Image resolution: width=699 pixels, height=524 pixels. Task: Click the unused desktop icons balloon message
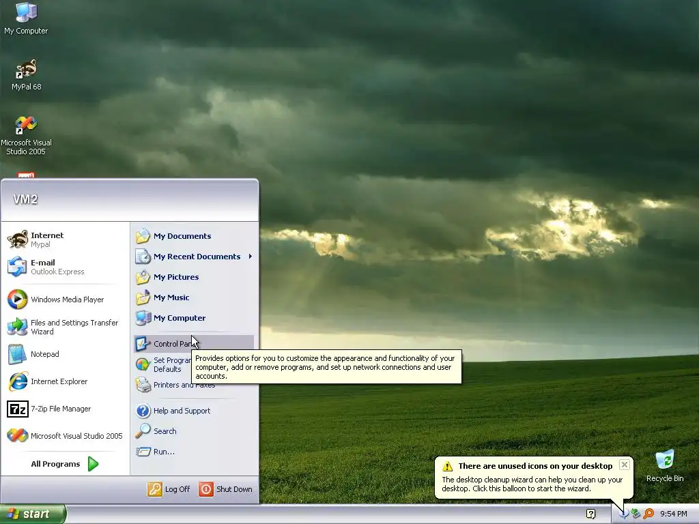532,484
